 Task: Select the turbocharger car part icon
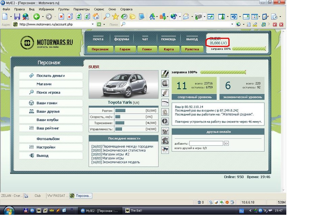(x=165, y=131)
